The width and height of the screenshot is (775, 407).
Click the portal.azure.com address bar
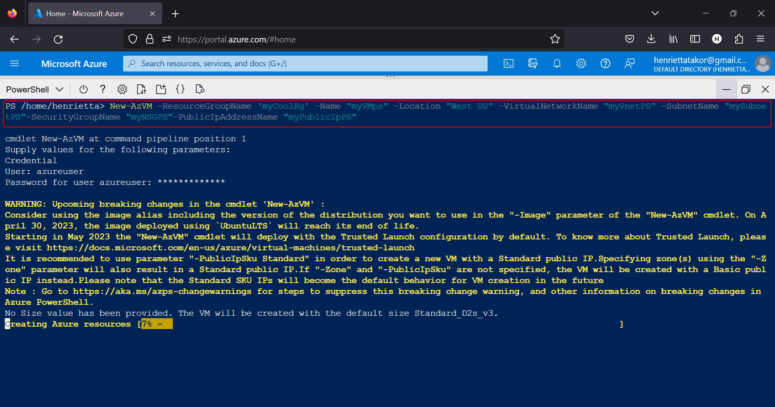(344, 39)
